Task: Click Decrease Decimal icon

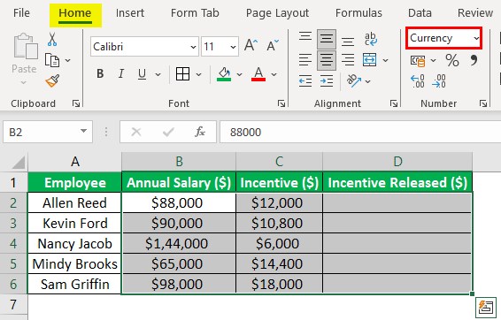Action: point(439,81)
